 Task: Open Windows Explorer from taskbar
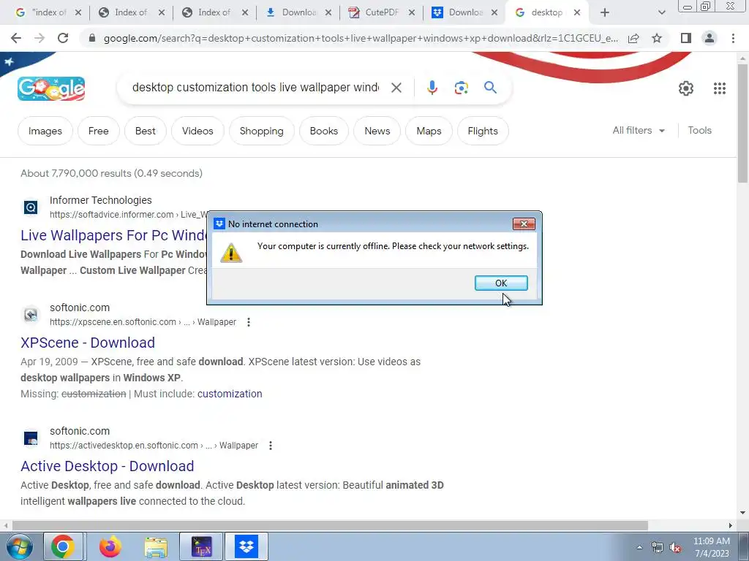pos(156,546)
